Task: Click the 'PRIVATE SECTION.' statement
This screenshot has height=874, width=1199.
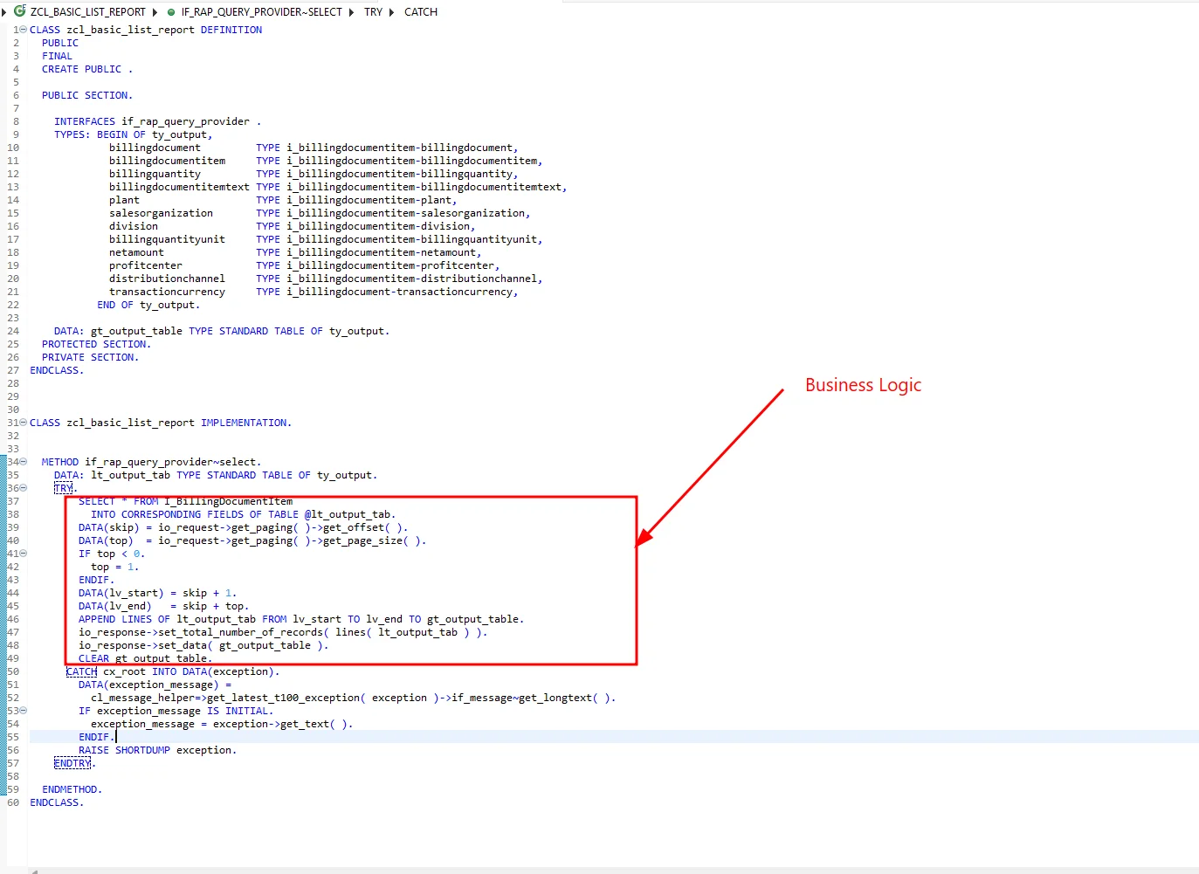Action: click(90, 357)
